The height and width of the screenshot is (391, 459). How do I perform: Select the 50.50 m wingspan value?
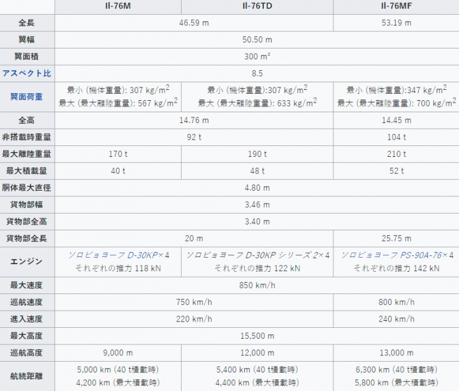point(258,40)
